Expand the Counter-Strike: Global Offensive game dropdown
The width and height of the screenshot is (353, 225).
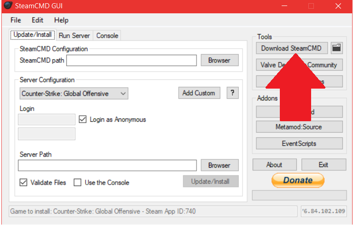74,93
